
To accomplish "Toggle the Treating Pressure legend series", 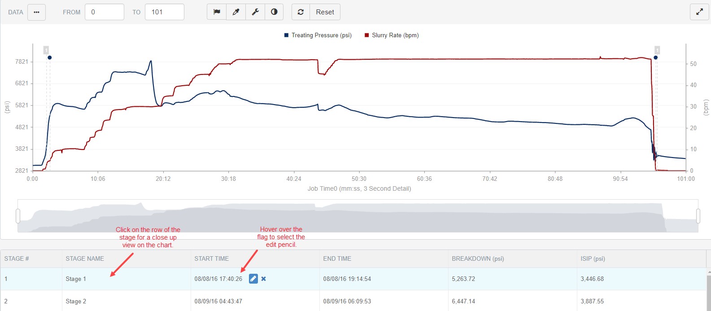I will (x=318, y=35).
